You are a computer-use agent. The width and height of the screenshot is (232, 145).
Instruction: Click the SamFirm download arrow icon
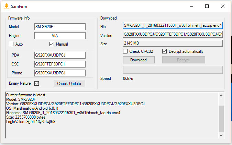pyautogui.click(x=7, y=6)
